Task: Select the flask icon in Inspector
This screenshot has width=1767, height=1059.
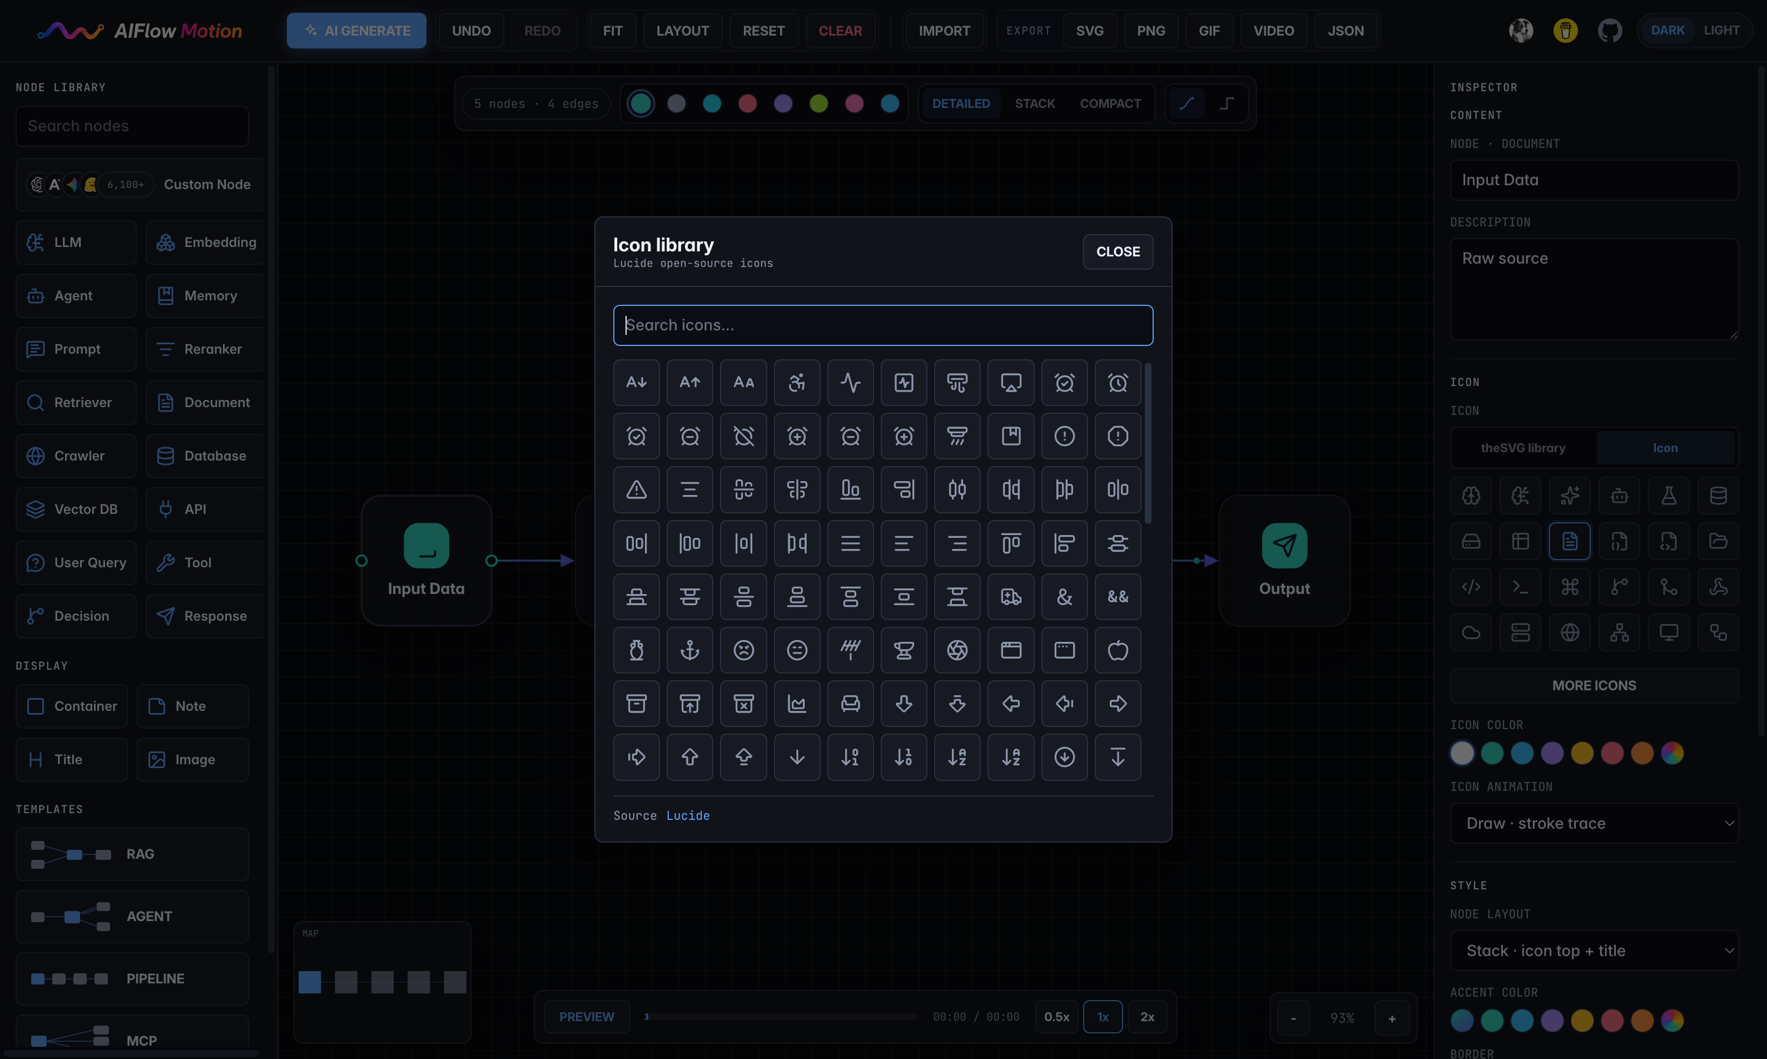Action: coord(1669,495)
